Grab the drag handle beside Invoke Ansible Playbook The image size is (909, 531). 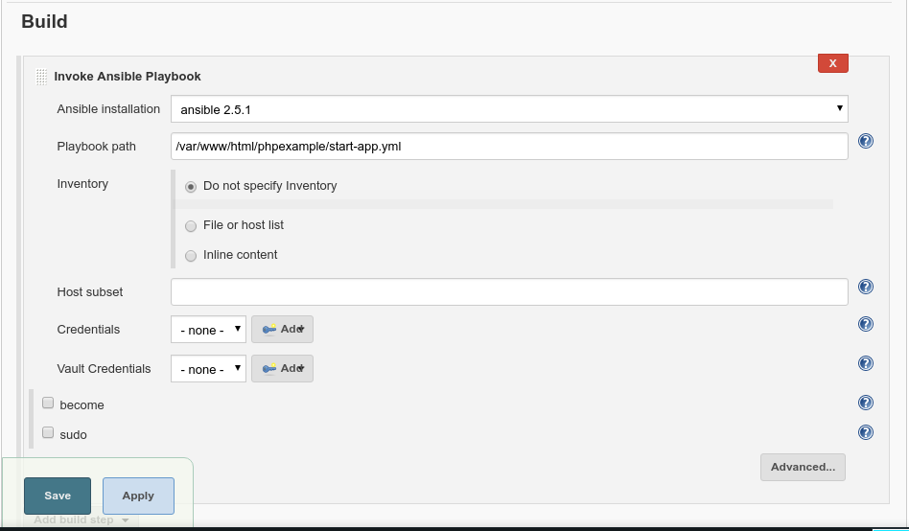click(41, 77)
